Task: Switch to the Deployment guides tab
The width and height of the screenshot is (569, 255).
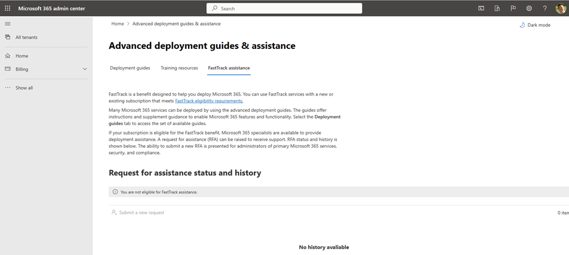Action: click(130, 68)
